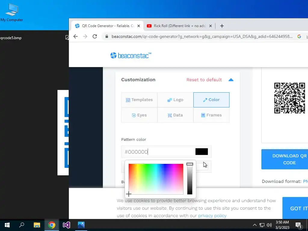Click the beaconstac logo

(131, 55)
